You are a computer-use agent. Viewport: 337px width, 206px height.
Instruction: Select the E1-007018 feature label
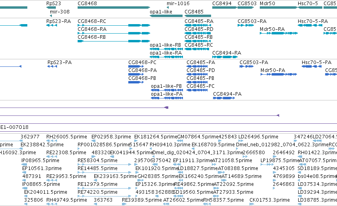[x=14, y=127]
